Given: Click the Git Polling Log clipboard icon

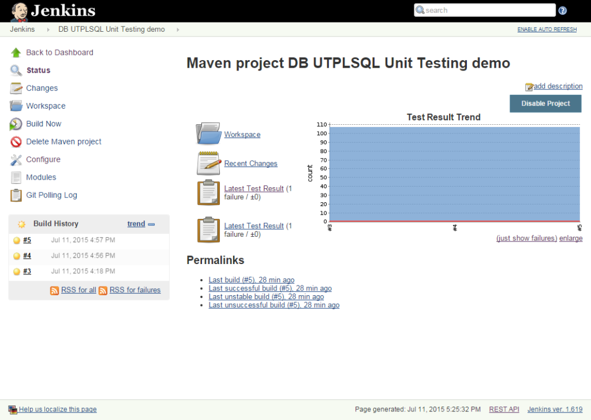Looking at the screenshot, I should 16,195.
